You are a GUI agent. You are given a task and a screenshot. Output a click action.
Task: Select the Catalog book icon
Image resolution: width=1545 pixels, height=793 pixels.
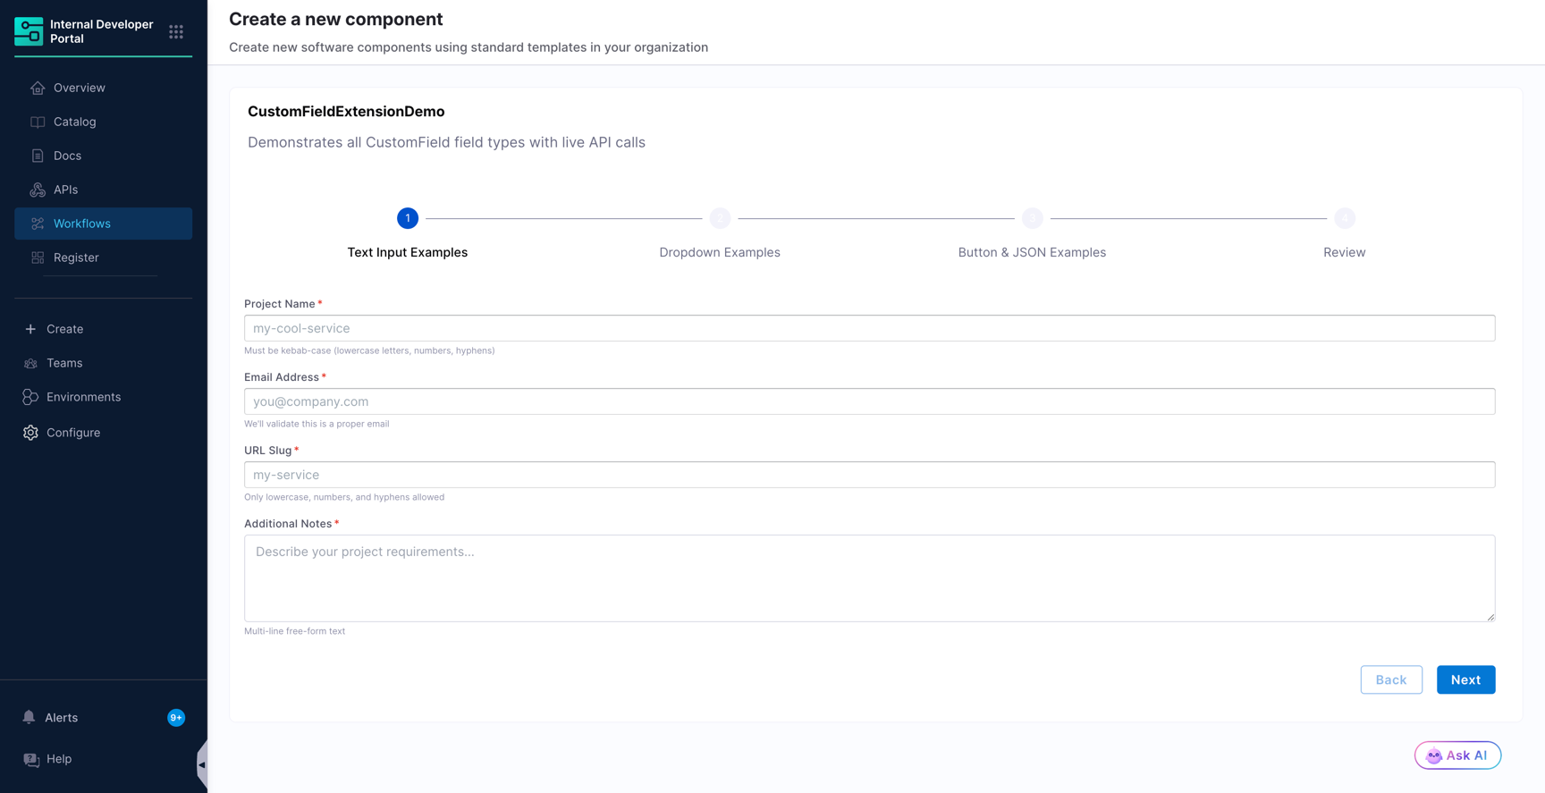coord(38,122)
